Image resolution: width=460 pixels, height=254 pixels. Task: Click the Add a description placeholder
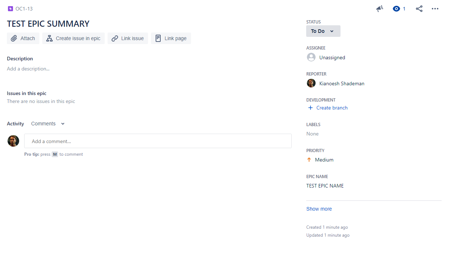28,69
